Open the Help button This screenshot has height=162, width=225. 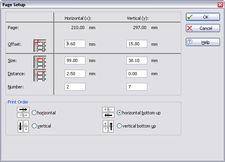[x=203, y=42]
